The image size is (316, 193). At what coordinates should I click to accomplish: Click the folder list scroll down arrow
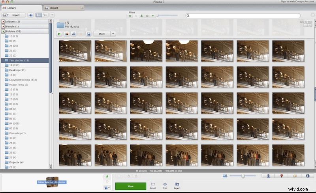(x=51, y=167)
